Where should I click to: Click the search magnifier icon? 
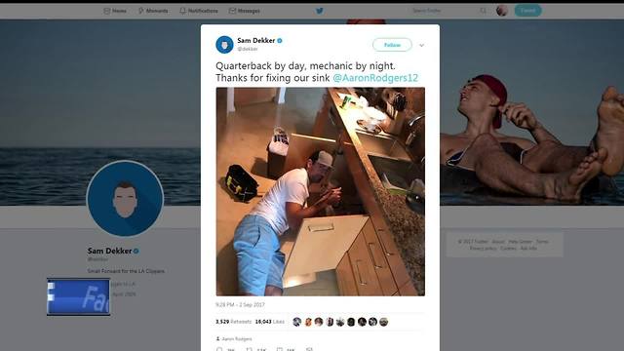tap(484, 11)
